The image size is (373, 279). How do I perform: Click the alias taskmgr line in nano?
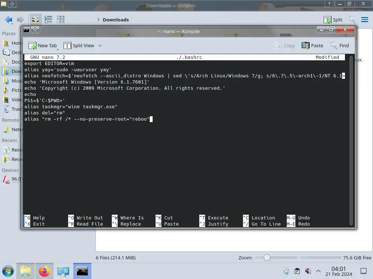click(x=71, y=107)
